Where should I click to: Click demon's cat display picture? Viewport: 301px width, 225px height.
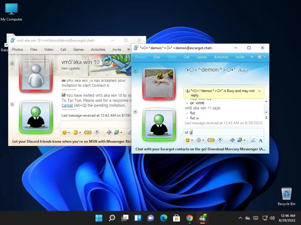click(x=159, y=83)
